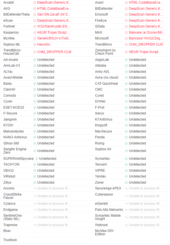Viewport: 170px width, 245px height.
Task: Click the Undetected status for ESET-NOD32
Action: [46, 107]
